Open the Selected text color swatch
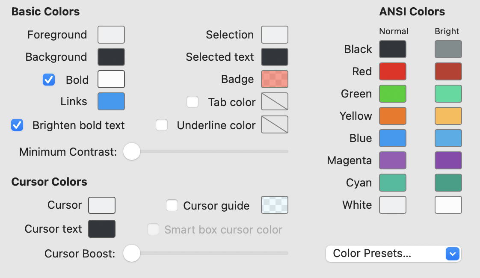480x278 pixels. coord(275,57)
